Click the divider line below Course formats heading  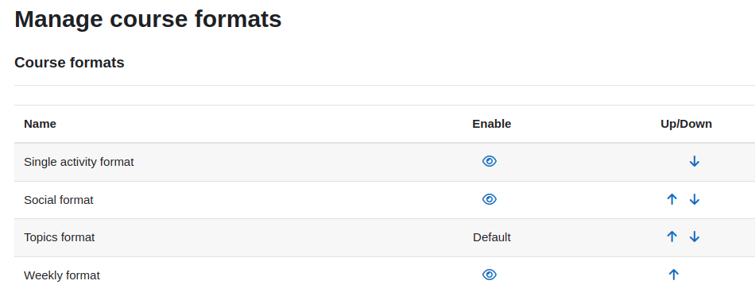[x=385, y=86]
